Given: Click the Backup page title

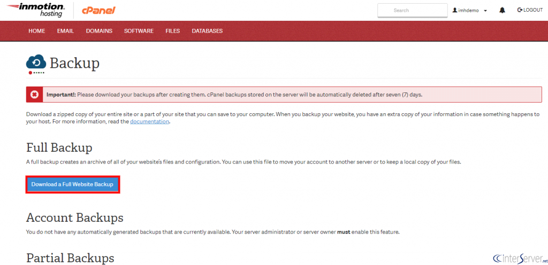Looking at the screenshot, I should 74,63.
